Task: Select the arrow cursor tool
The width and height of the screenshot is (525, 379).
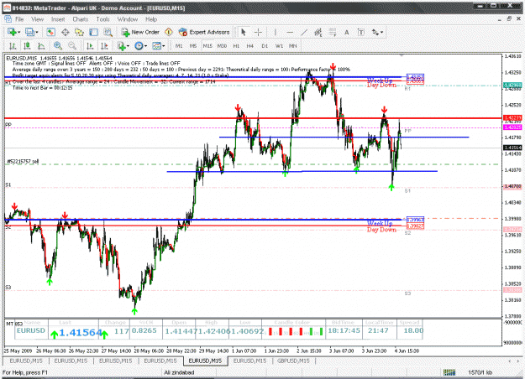Action: click(x=244, y=32)
